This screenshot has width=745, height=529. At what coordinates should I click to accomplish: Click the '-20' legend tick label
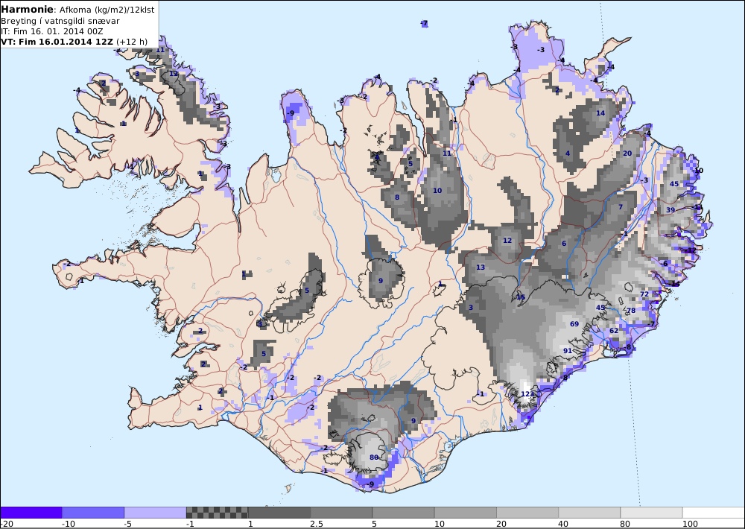(x=7, y=524)
